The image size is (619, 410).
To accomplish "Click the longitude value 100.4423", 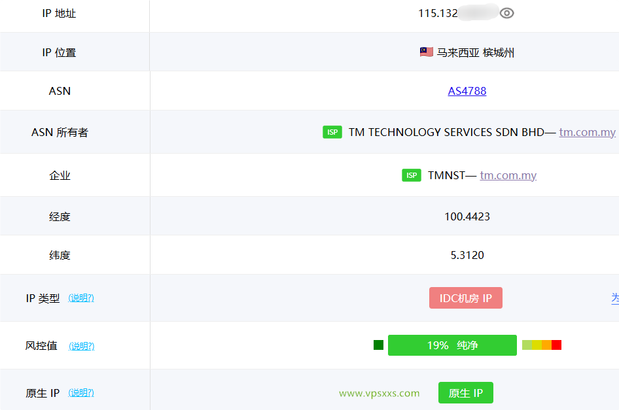I will [467, 216].
